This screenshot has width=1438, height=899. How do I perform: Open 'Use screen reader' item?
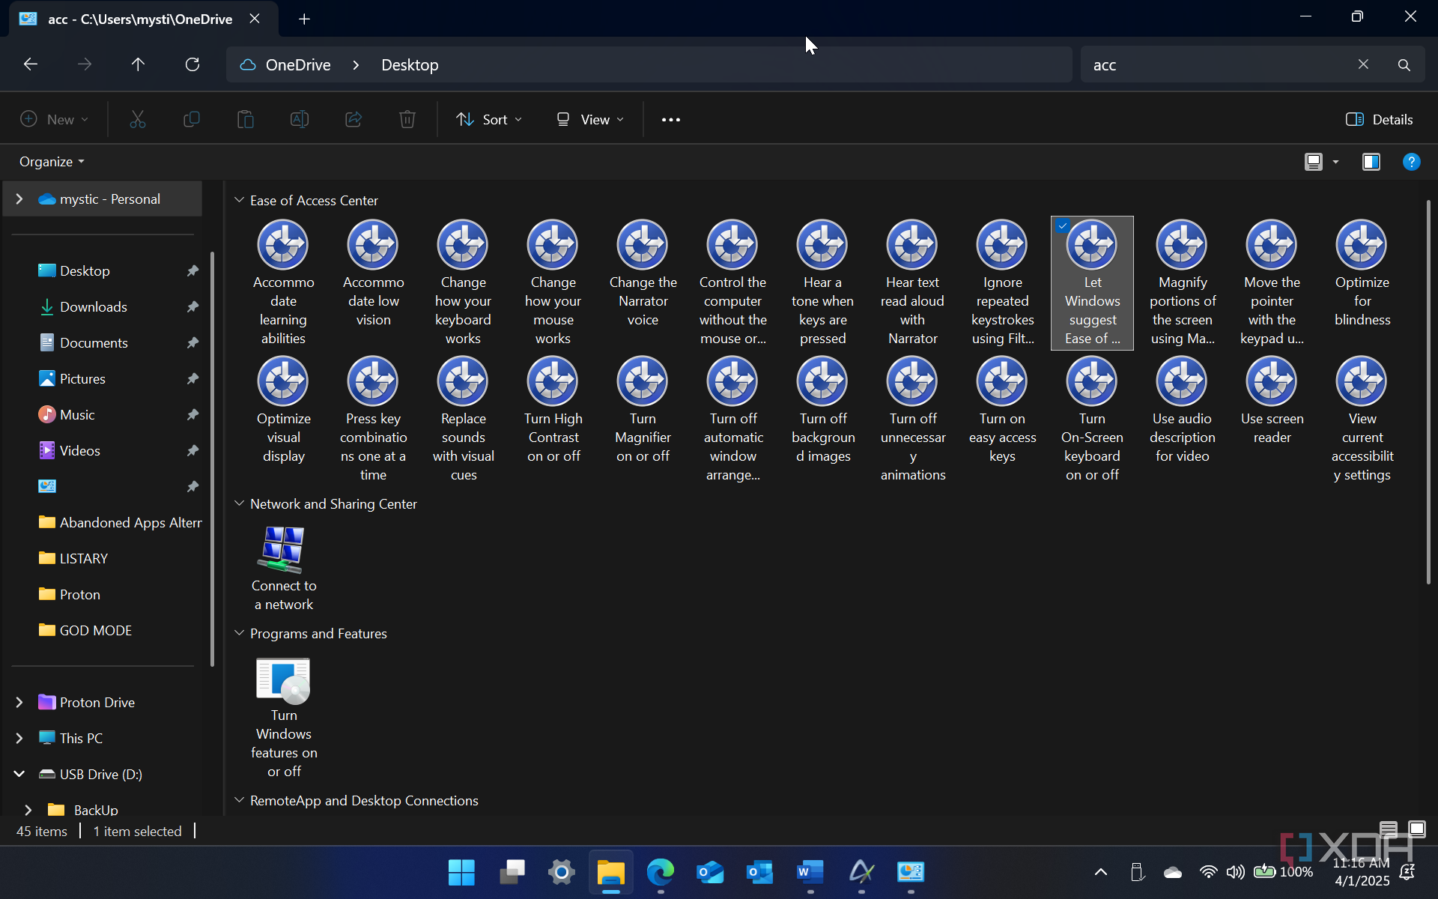pyautogui.click(x=1272, y=401)
